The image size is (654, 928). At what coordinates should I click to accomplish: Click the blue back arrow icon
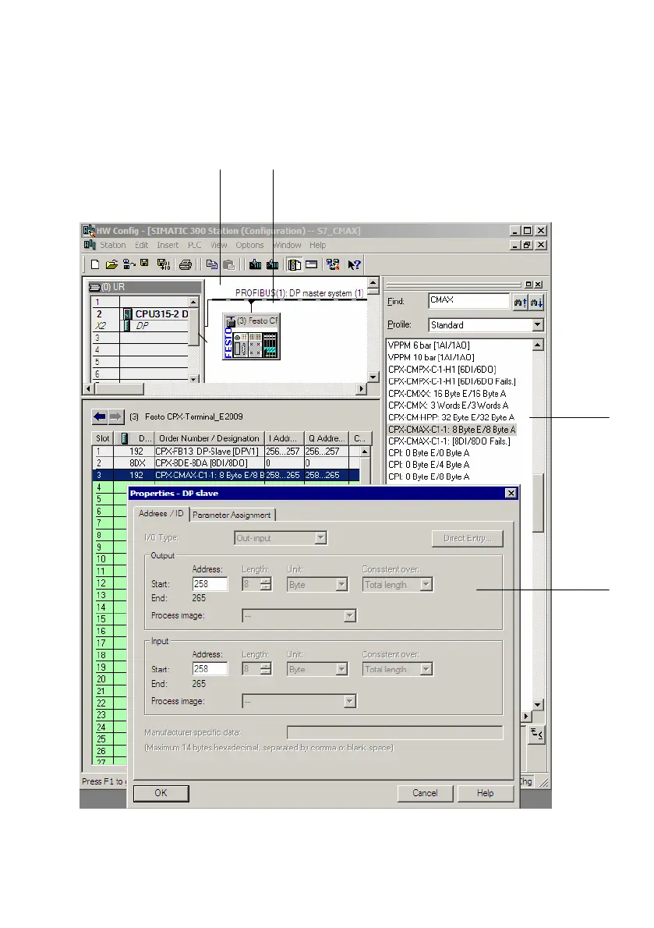(x=99, y=416)
